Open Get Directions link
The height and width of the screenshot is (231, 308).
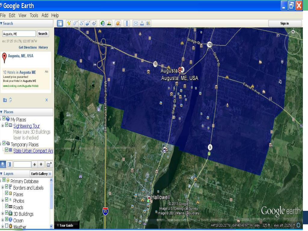coord(28,47)
